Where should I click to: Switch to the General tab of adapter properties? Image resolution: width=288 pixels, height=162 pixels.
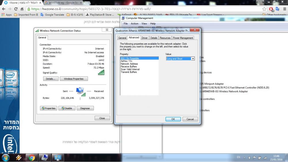(x=122, y=38)
